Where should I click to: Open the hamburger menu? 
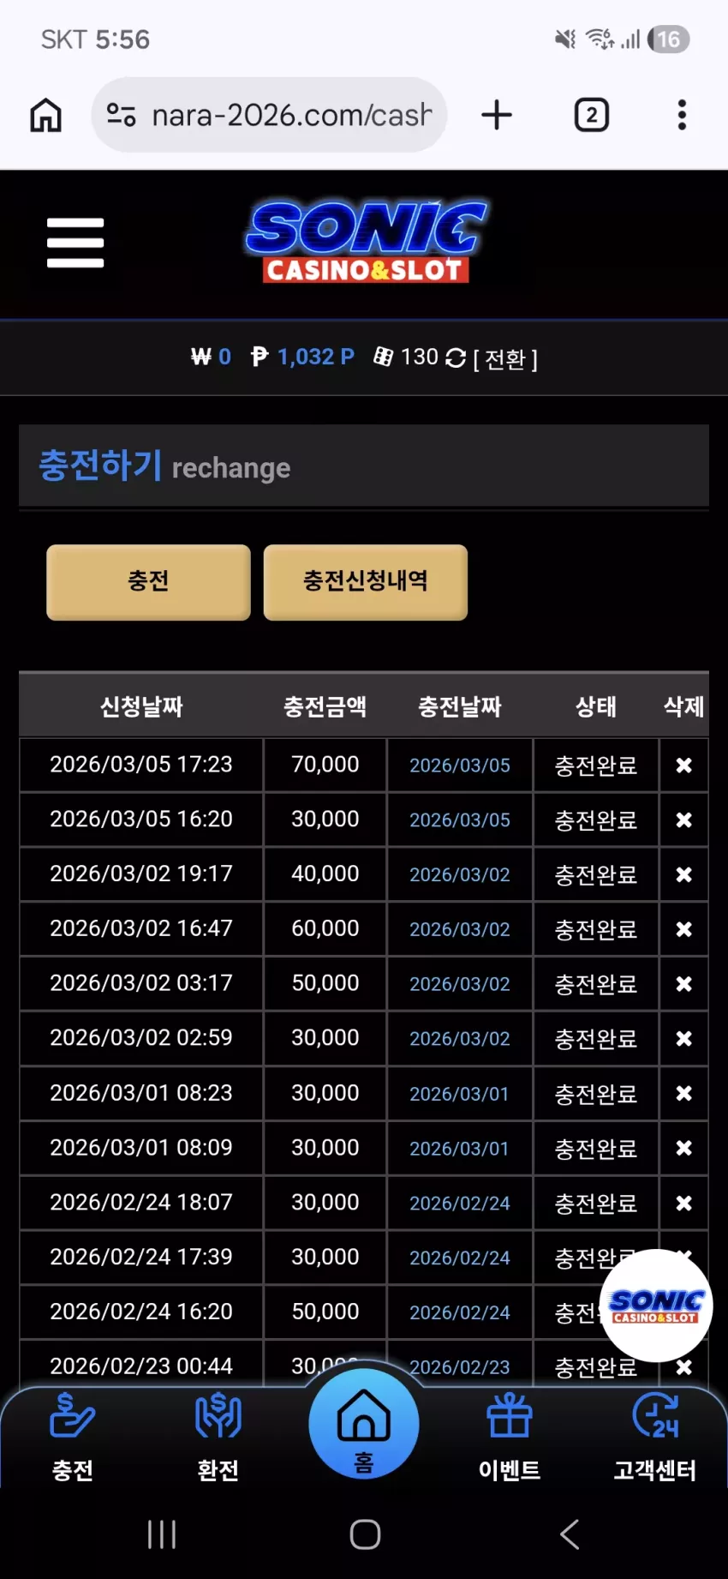(x=75, y=243)
